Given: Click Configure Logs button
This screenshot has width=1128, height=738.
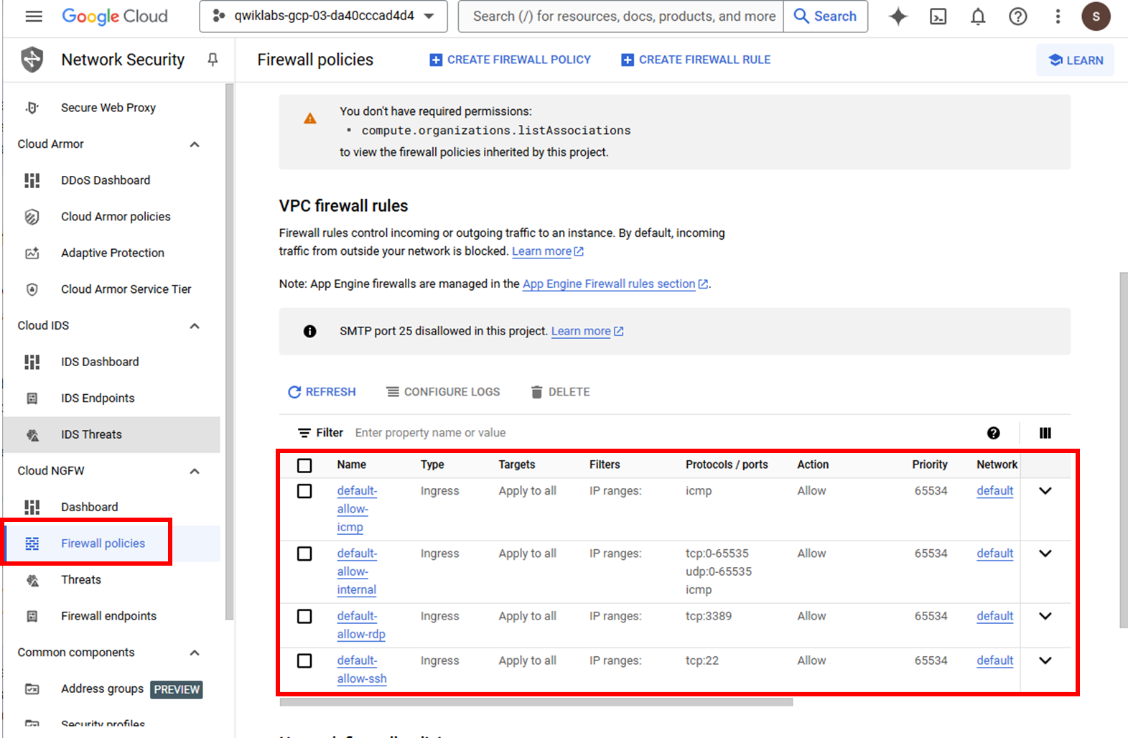Looking at the screenshot, I should coord(443,392).
